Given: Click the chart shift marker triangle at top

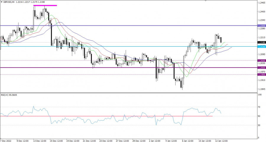Looking at the screenshot, I should tap(206, 1).
